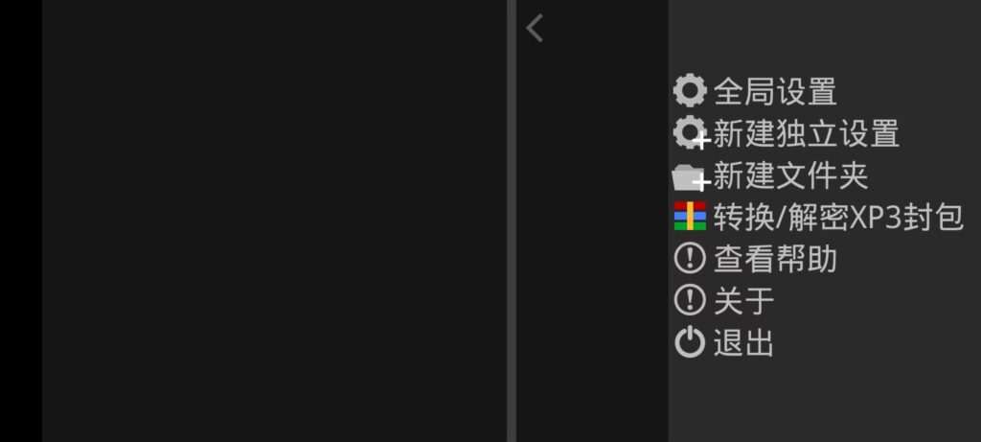
Task: Click the colorful archive icon for XP3 conversion
Action: 690,216
